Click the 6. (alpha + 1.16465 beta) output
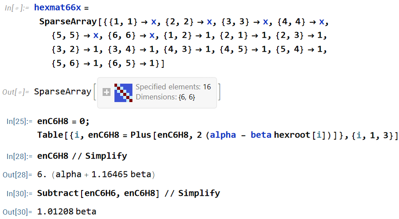The width and height of the screenshot is (399, 219). coord(96,174)
